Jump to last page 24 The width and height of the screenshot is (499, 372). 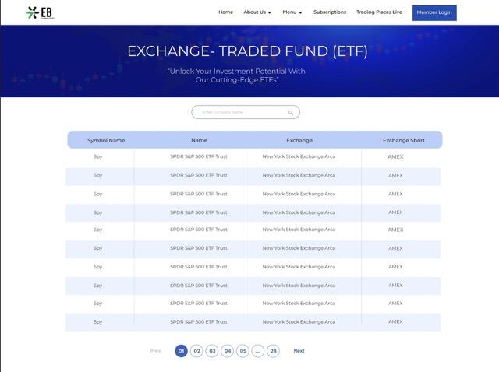[274, 351]
